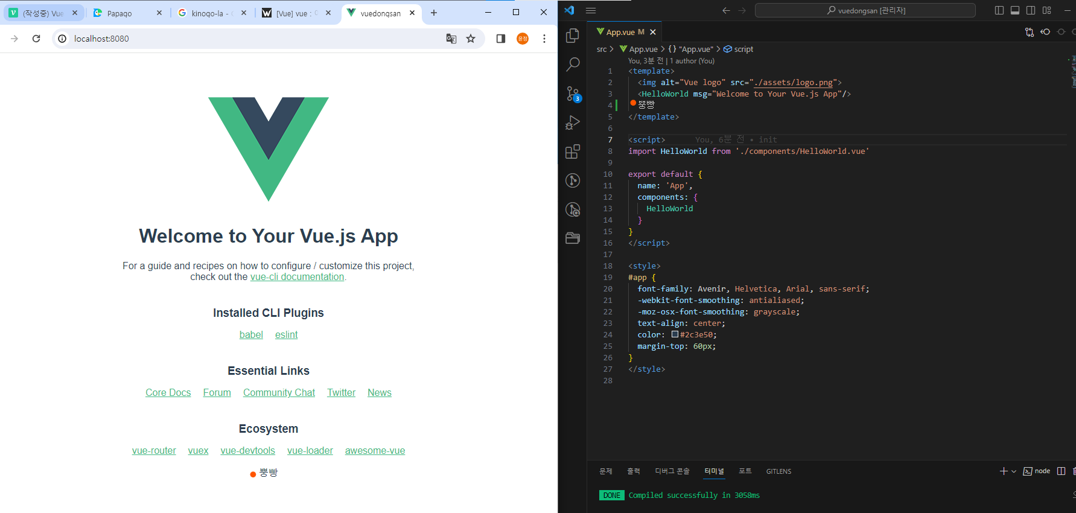Toggle the secondary side bar layout
Image resolution: width=1076 pixels, height=513 pixels.
pyautogui.click(x=1031, y=10)
